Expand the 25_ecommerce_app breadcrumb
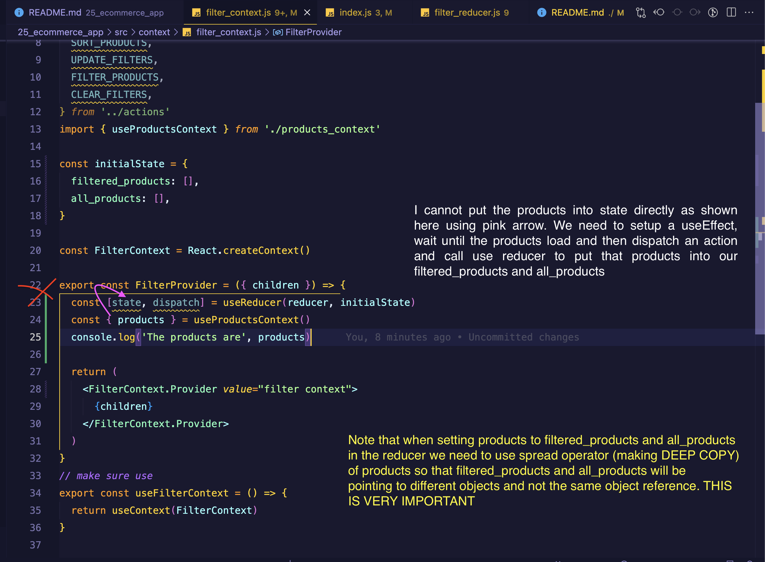The image size is (765, 562). [x=60, y=32]
